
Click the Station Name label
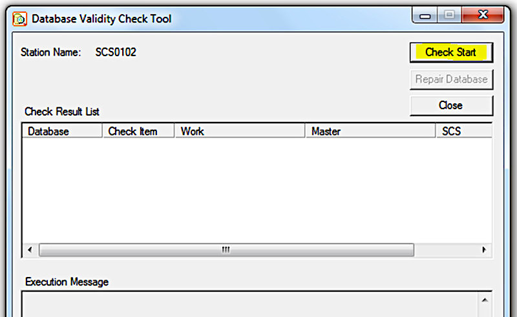[x=51, y=52]
